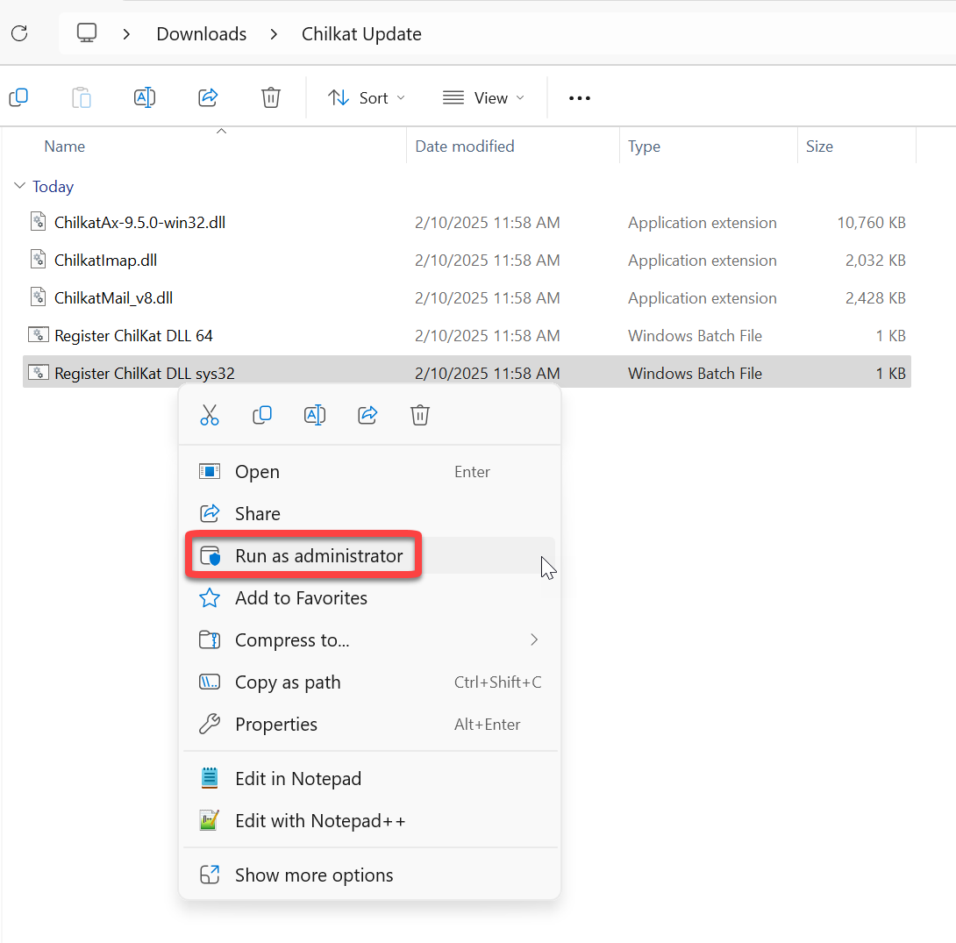
Task: Open the See more ellipsis button
Action: [x=580, y=97]
